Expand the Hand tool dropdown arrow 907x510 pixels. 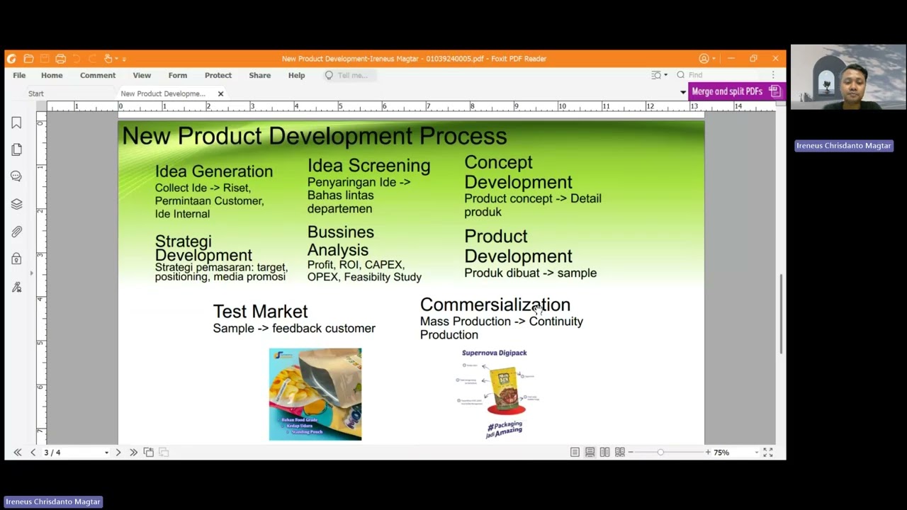click(116, 59)
